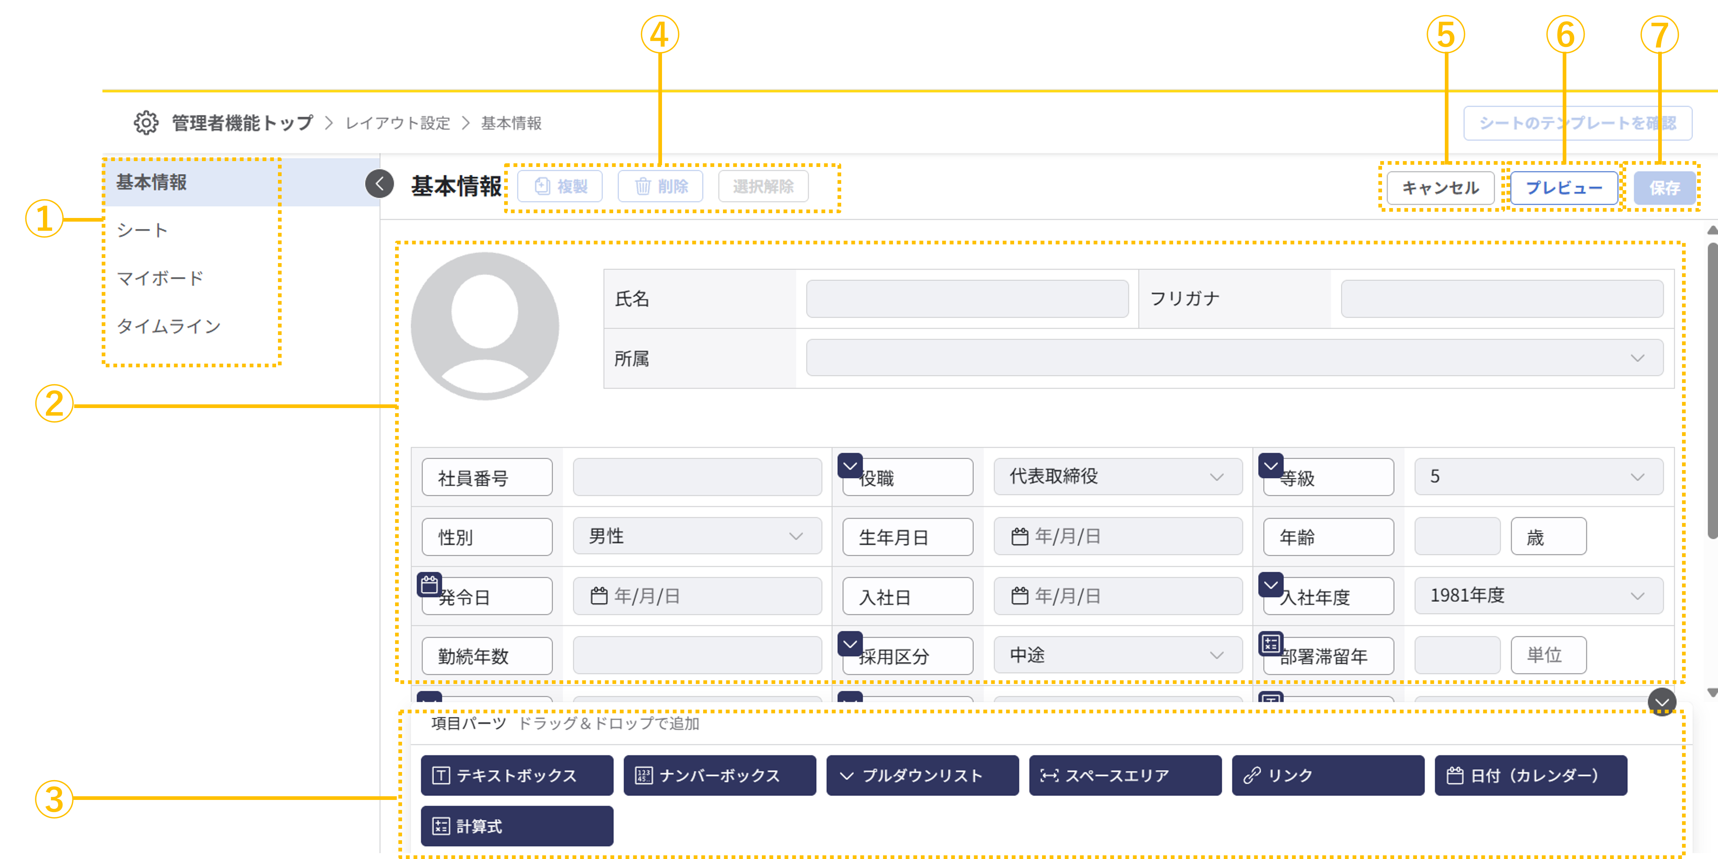1718x859 pixels.
Task: Open the 代表取締役 position dropdown
Action: (1118, 477)
